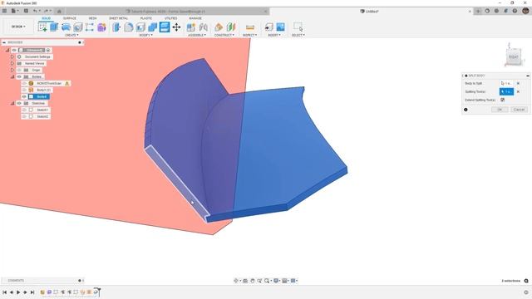Screen dimensions: 532x299
Task: Select the Joint tool icon
Action: (x=203, y=27)
